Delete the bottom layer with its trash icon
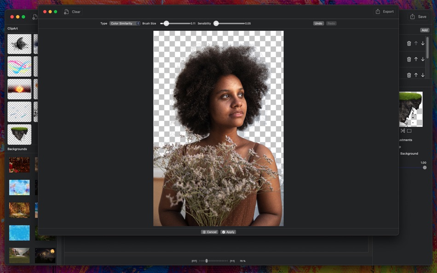Image resolution: width=437 pixels, height=273 pixels. [409, 75]
